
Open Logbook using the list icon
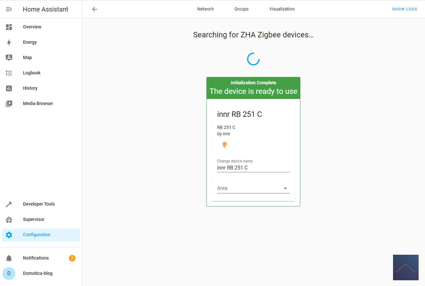(9, 73)
